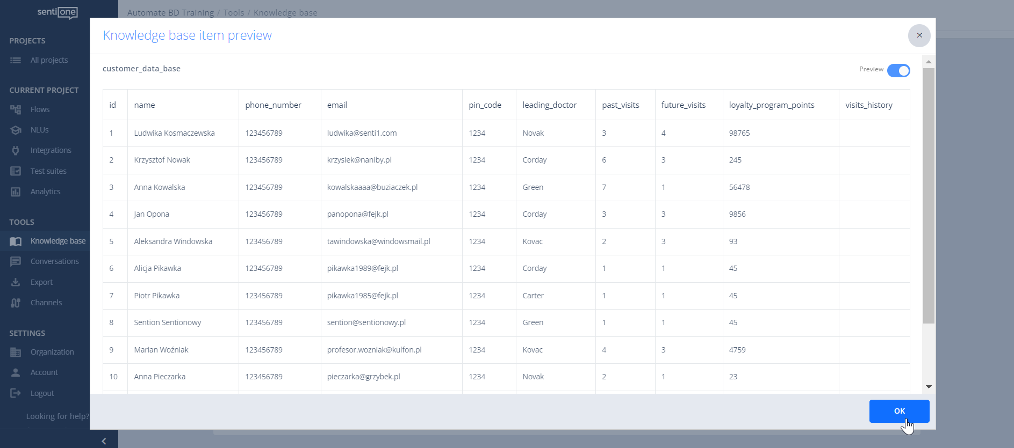Click Logout in sidebar
The width and height of the screenshot is (1014, 448).
[x=42, y=393]
